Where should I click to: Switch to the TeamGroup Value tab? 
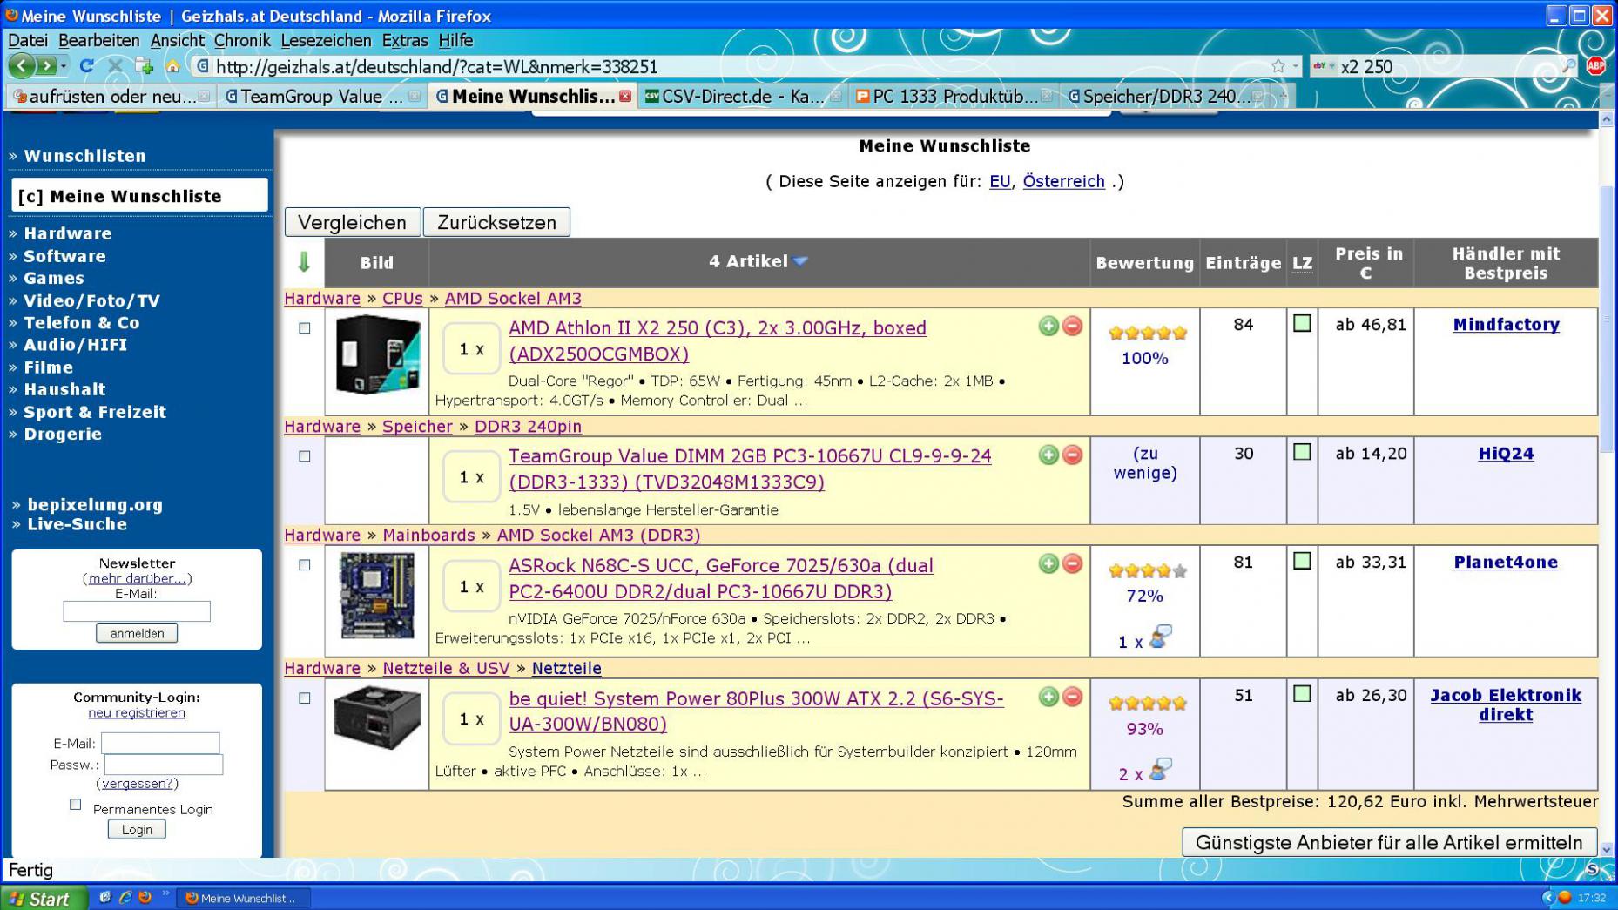pyautogui.click(x=320, y=97)
